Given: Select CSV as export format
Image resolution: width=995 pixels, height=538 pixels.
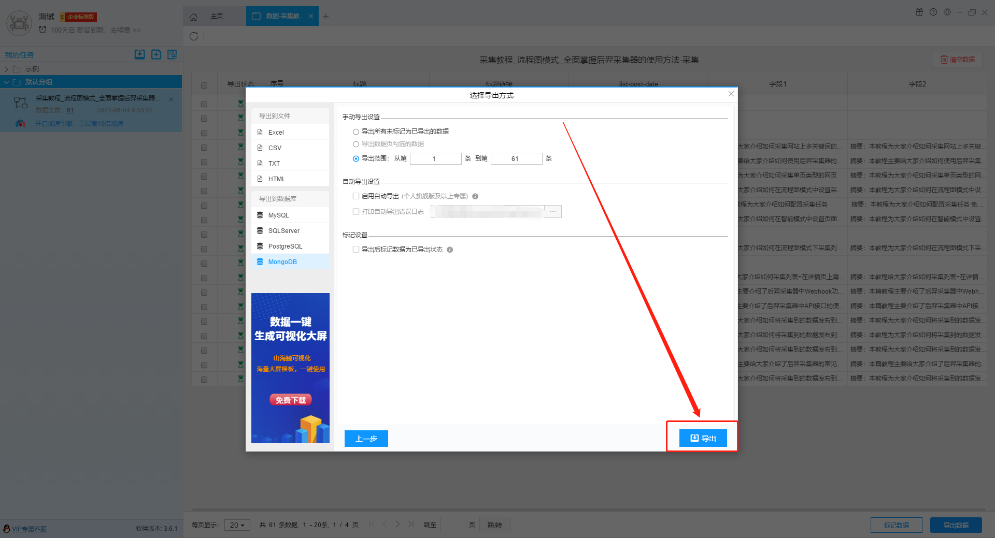Looking at the screenshot, I should pos(290,148).
